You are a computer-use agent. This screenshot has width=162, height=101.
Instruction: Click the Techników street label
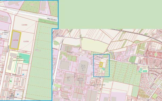coord(8,49)
